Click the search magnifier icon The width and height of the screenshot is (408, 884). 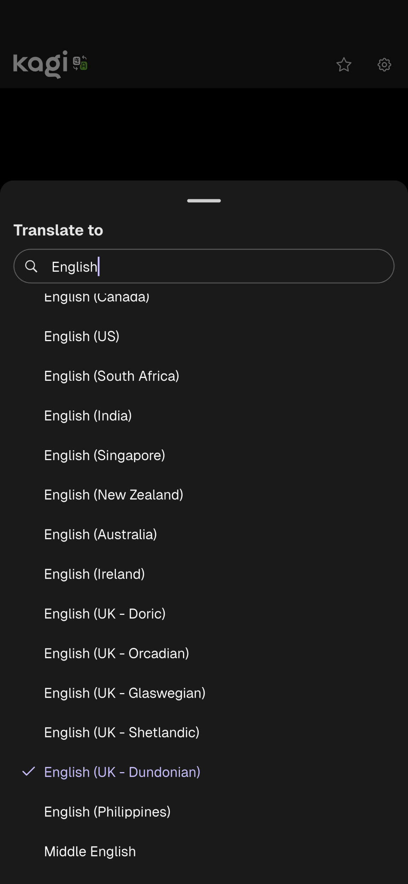pos(32,266)
